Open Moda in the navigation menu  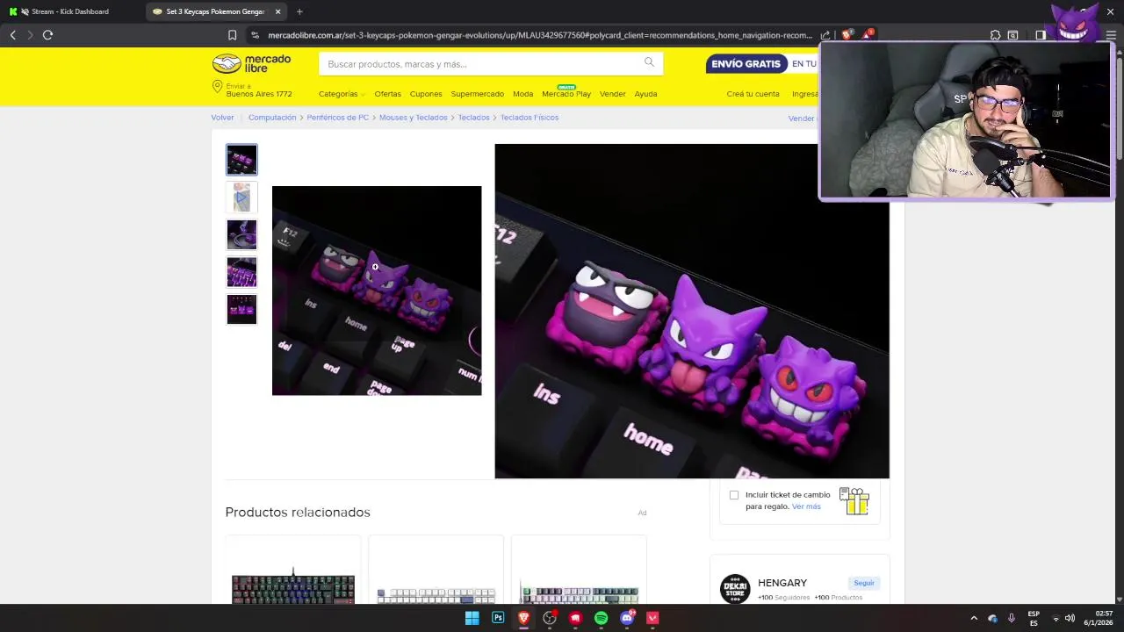523,94
